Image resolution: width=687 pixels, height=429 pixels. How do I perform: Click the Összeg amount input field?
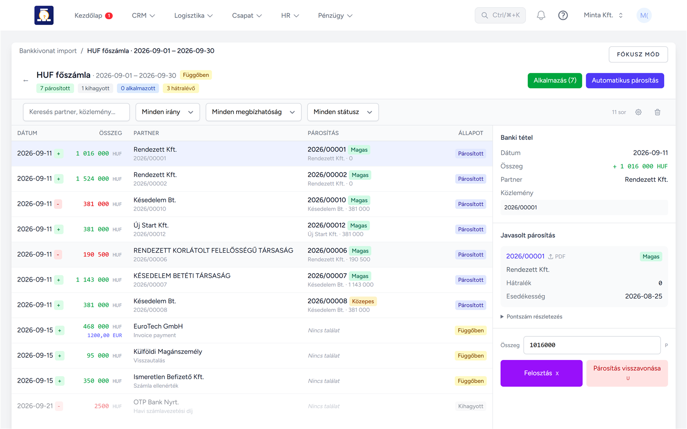[592, 345]
